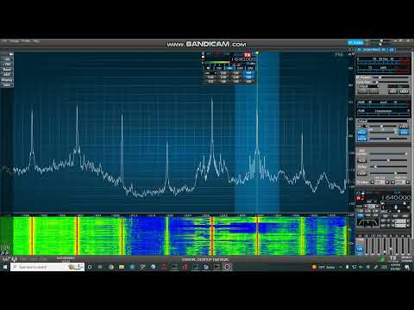Viewport: 414px width, 310px height.
Task: Adjust the MON level slider
Action: pos(389,139)
